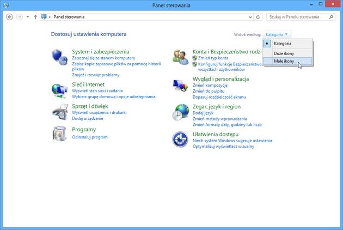Click Niech system Windows sugeruje ustawienia
343x230 pixels.
pos(232,141)
